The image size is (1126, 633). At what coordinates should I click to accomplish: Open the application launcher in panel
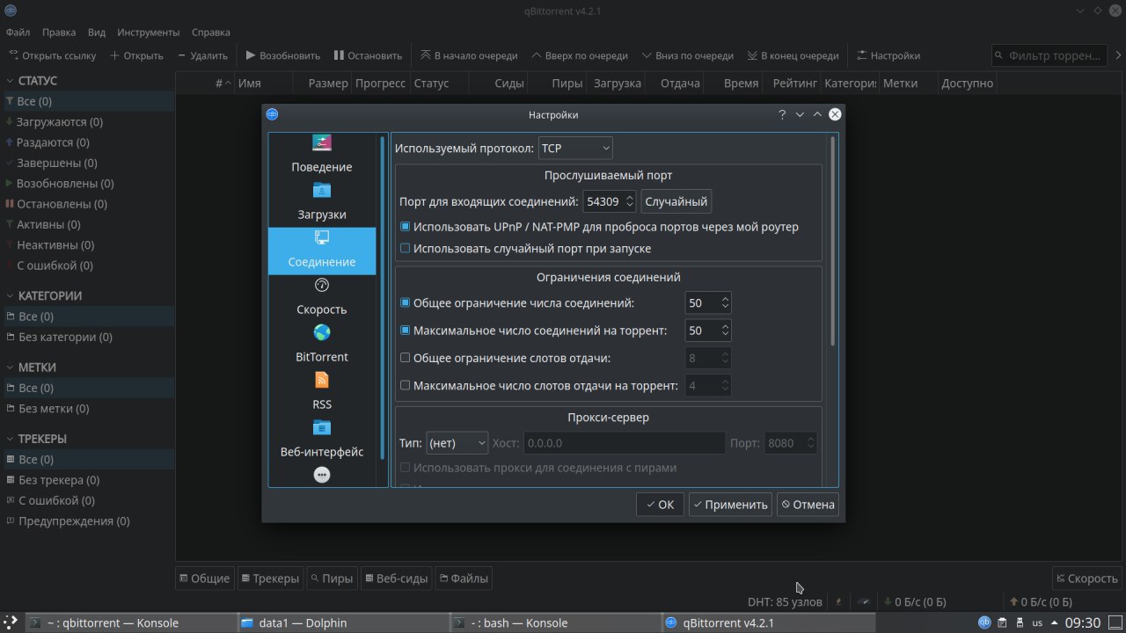(11, 623)
